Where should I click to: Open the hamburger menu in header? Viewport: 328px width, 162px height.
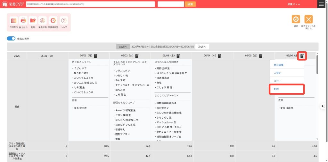321,4
